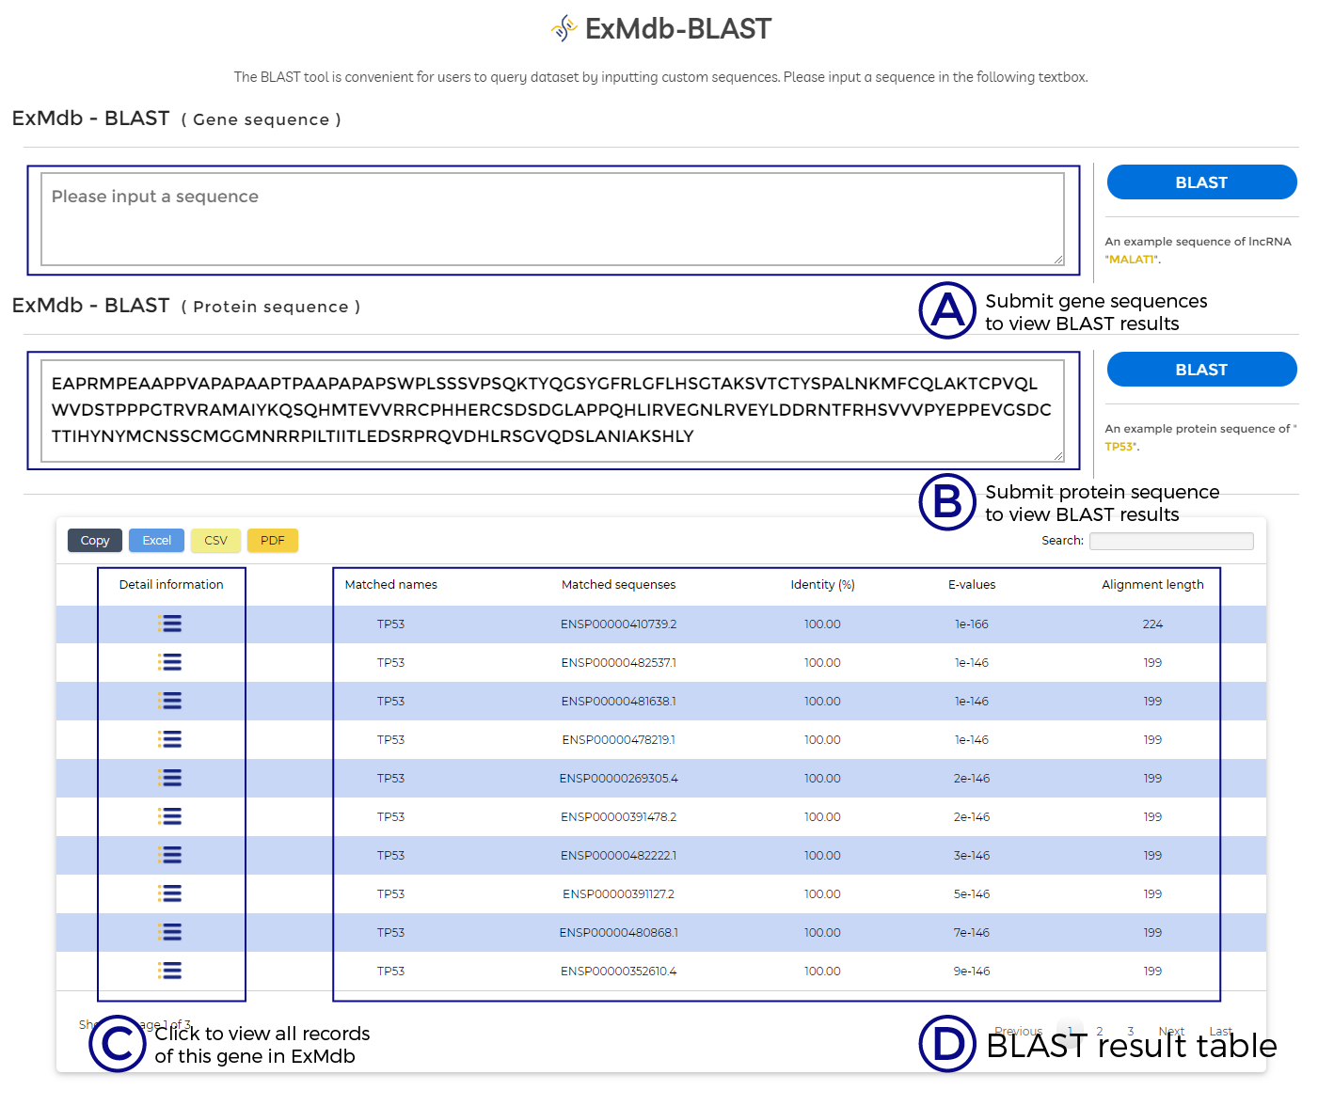Open detail icon for ENSP00000481638.1 row
This screenshot has height=1106, width=1318.
(x=170, y=701)
